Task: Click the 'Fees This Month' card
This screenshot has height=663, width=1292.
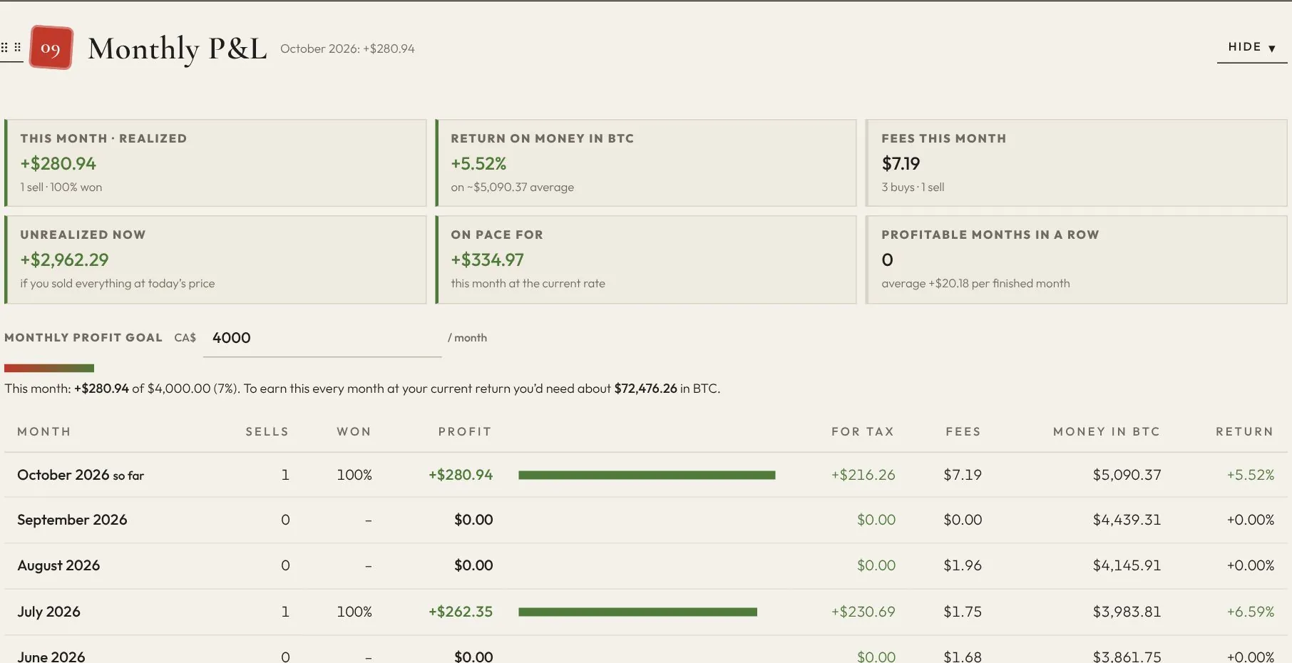Action: point(1077,163)
